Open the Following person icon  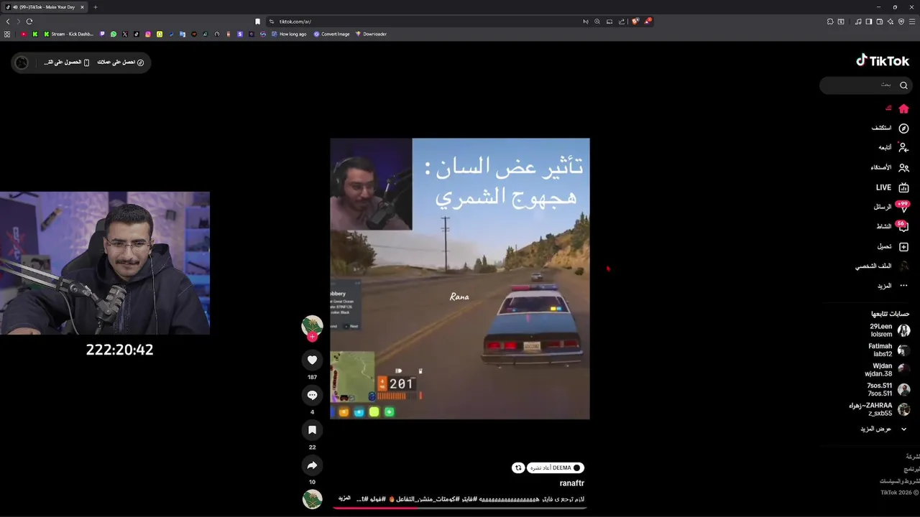903,147
